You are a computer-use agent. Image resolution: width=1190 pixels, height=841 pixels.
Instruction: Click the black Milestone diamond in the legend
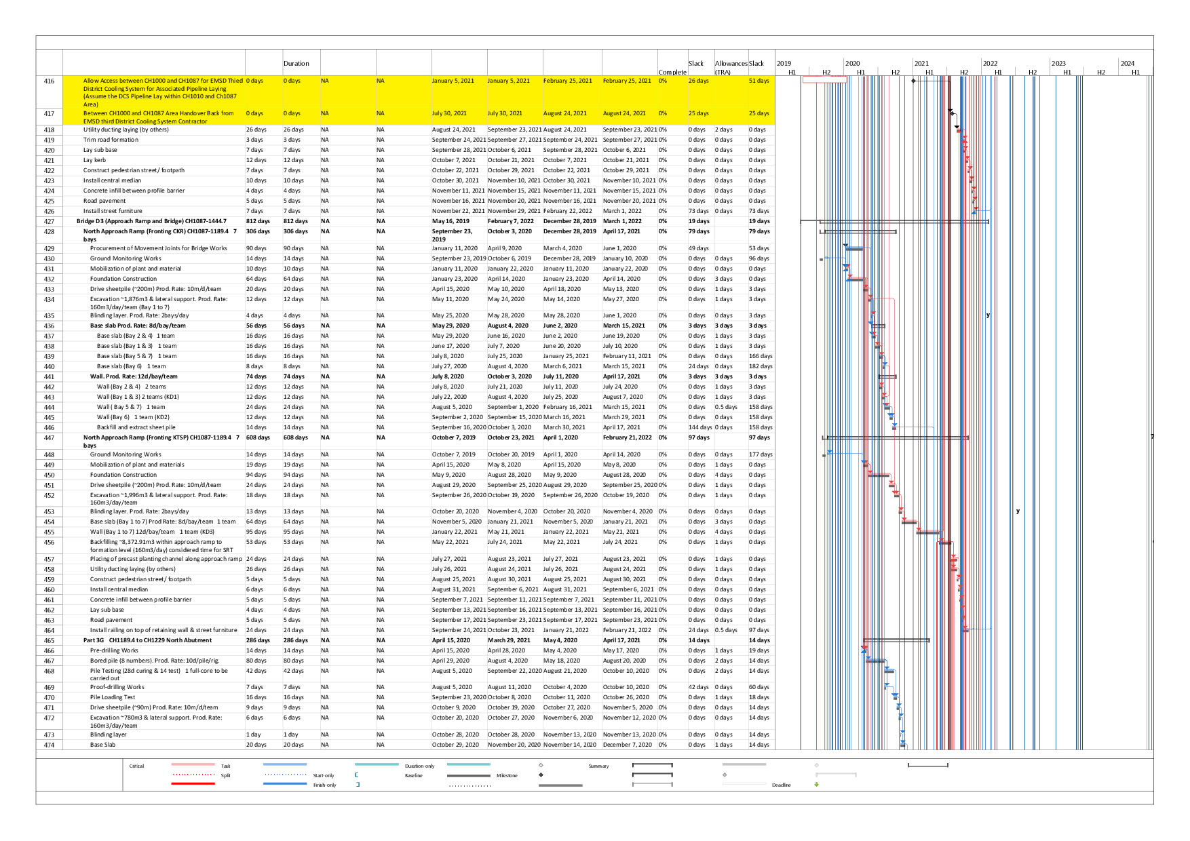[541, 775]
